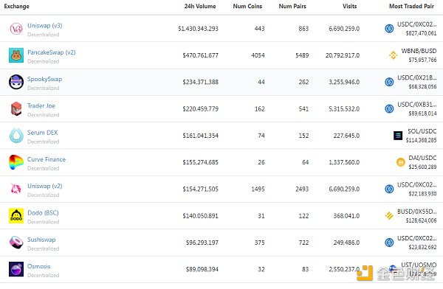Viewport: 443px width, 289px height.
Task: Select the 1,337,560.0 visits value
Action: coord(344,162)
